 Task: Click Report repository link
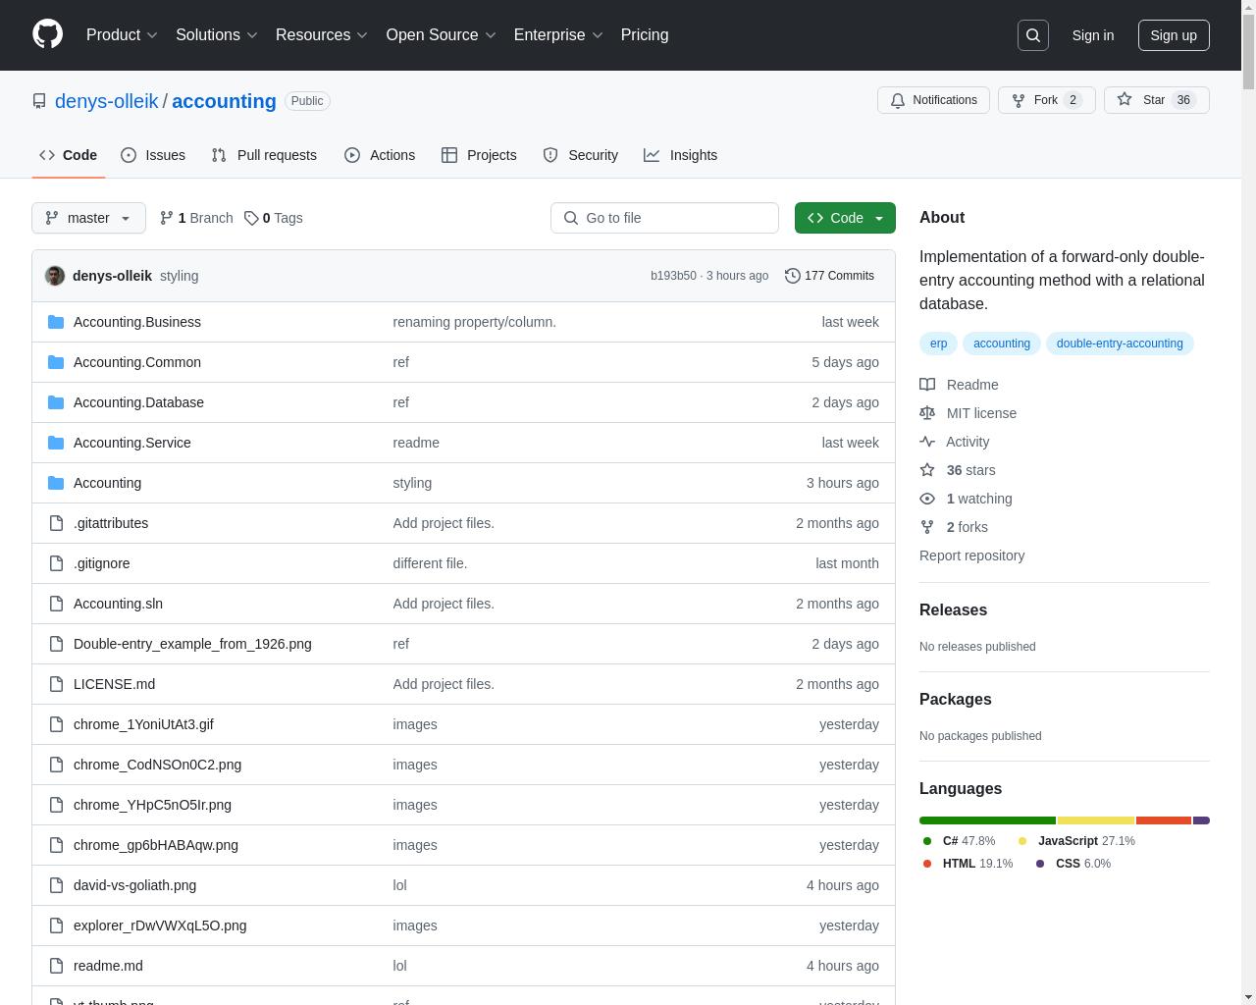pyautogui.click(x=971, y=555)
